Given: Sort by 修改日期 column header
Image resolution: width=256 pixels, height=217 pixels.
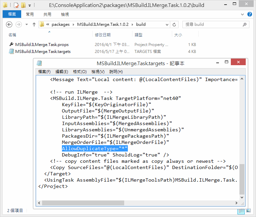Looking at the screenshot, I should click(x=103, y=35).
